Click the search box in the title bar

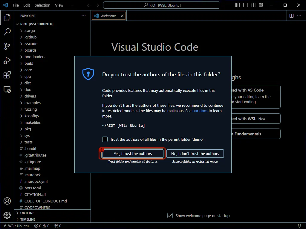pos(161,5)
